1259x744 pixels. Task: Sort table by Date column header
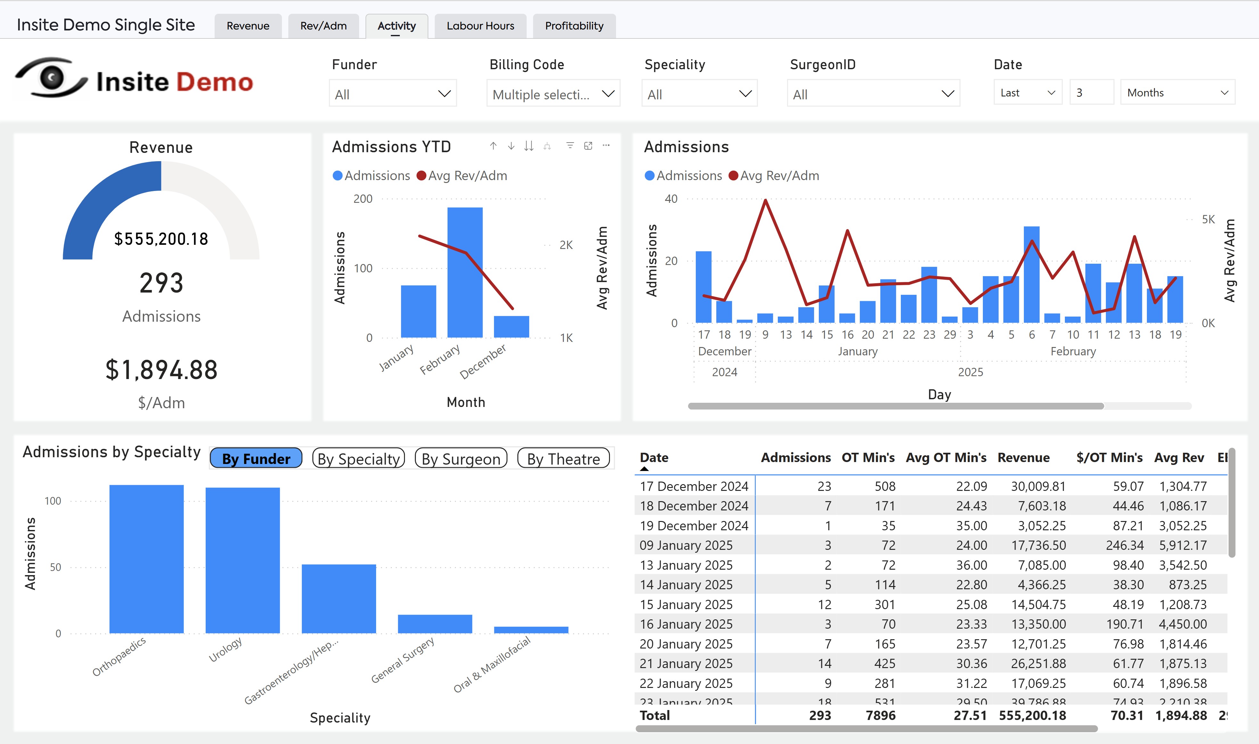coord(654,457)
